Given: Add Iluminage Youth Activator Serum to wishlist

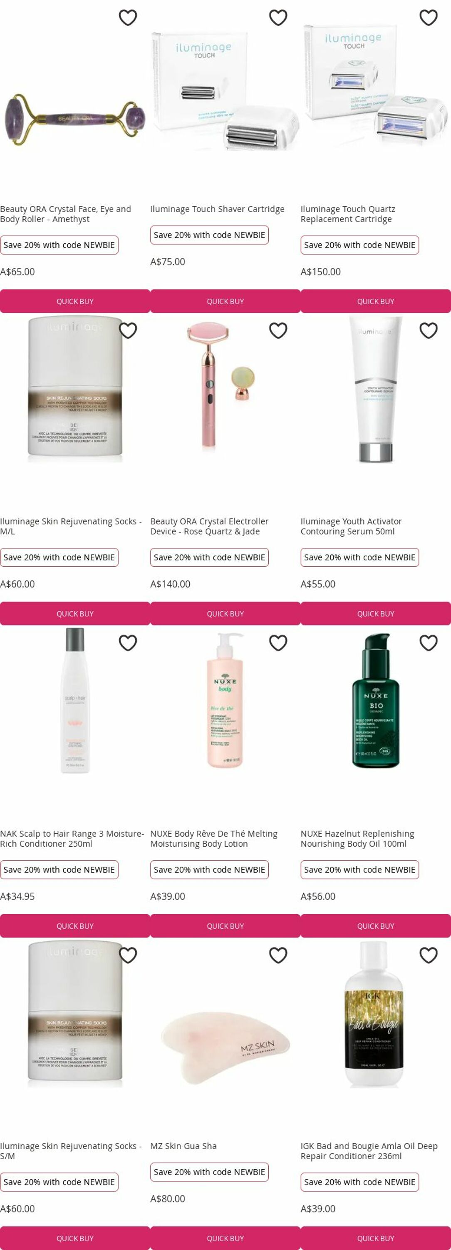Looking at the screenshot, I should coord(428,330).
